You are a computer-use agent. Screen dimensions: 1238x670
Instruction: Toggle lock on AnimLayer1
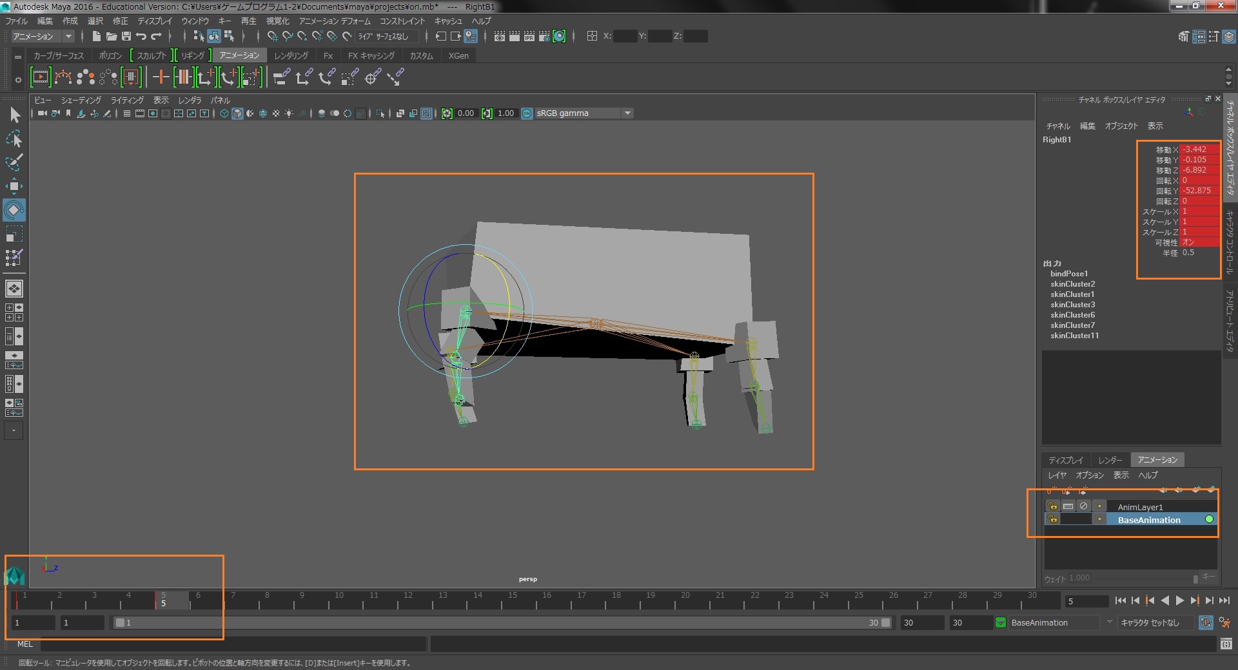pyautogui.click(x=1052, y=506)
